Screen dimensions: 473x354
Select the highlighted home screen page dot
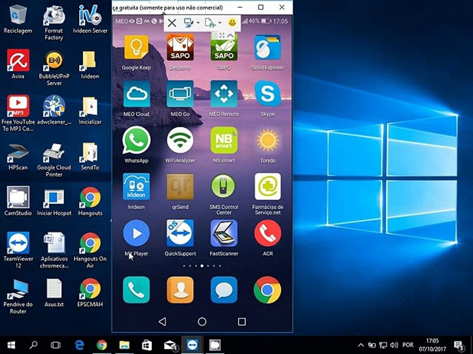(202, 266)
